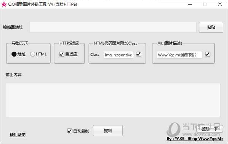The image size is (228, 144).
Task: Click the Class name input field
Action: click(x=118, y=55)
